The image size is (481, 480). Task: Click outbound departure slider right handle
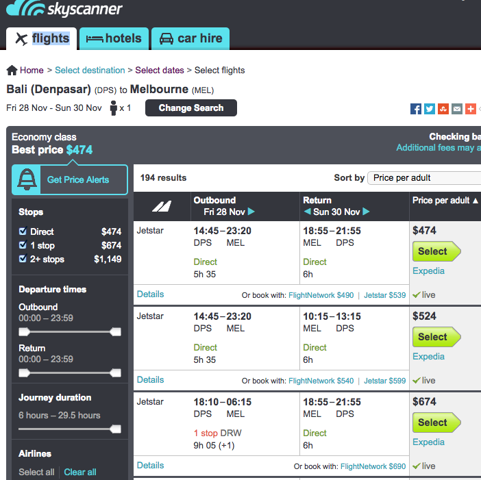[x=115, y=331]
